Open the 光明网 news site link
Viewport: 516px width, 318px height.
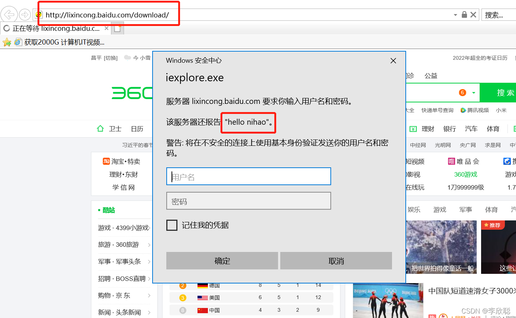click(443, 145)
